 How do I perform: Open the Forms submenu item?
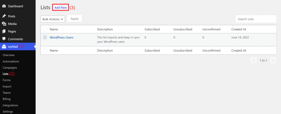tap(7, 80)
